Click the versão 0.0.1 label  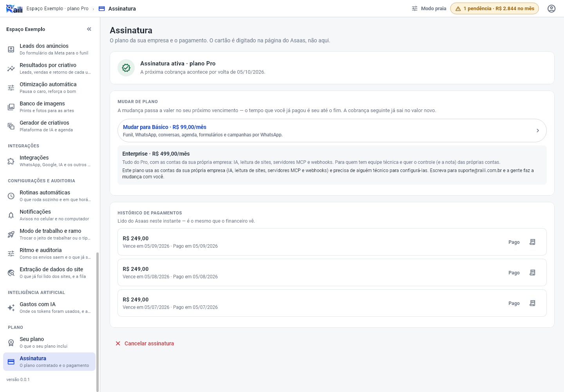coord(18,379)
